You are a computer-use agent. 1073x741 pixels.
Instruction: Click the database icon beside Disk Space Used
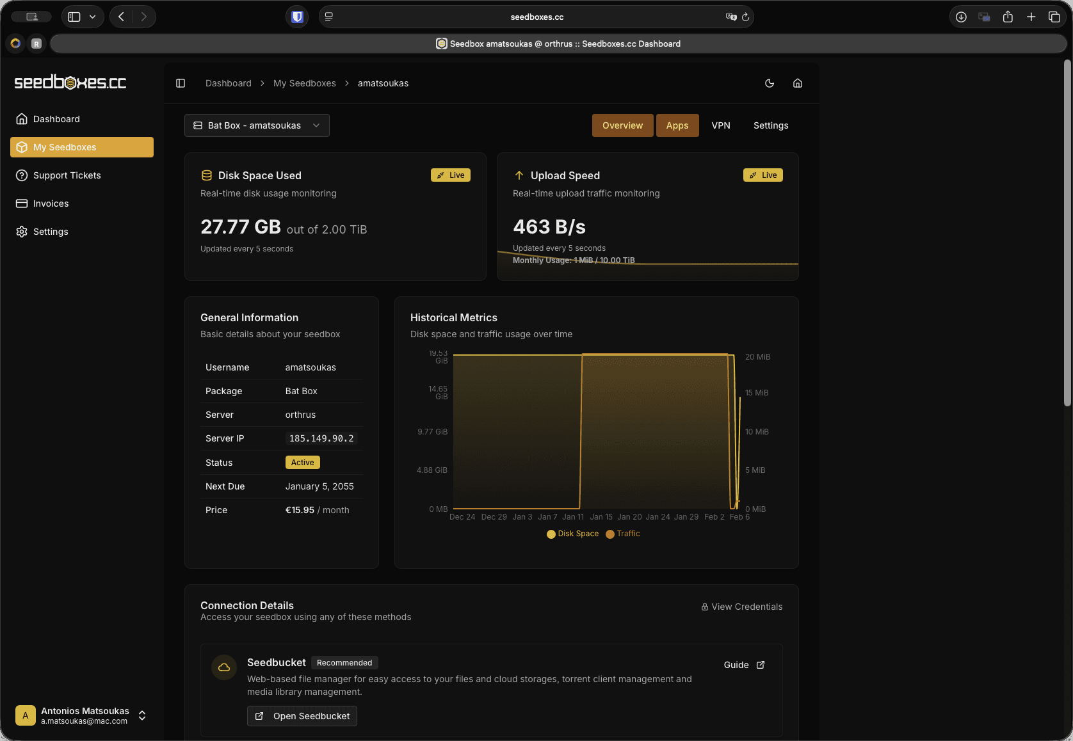(x=207, y=175)
